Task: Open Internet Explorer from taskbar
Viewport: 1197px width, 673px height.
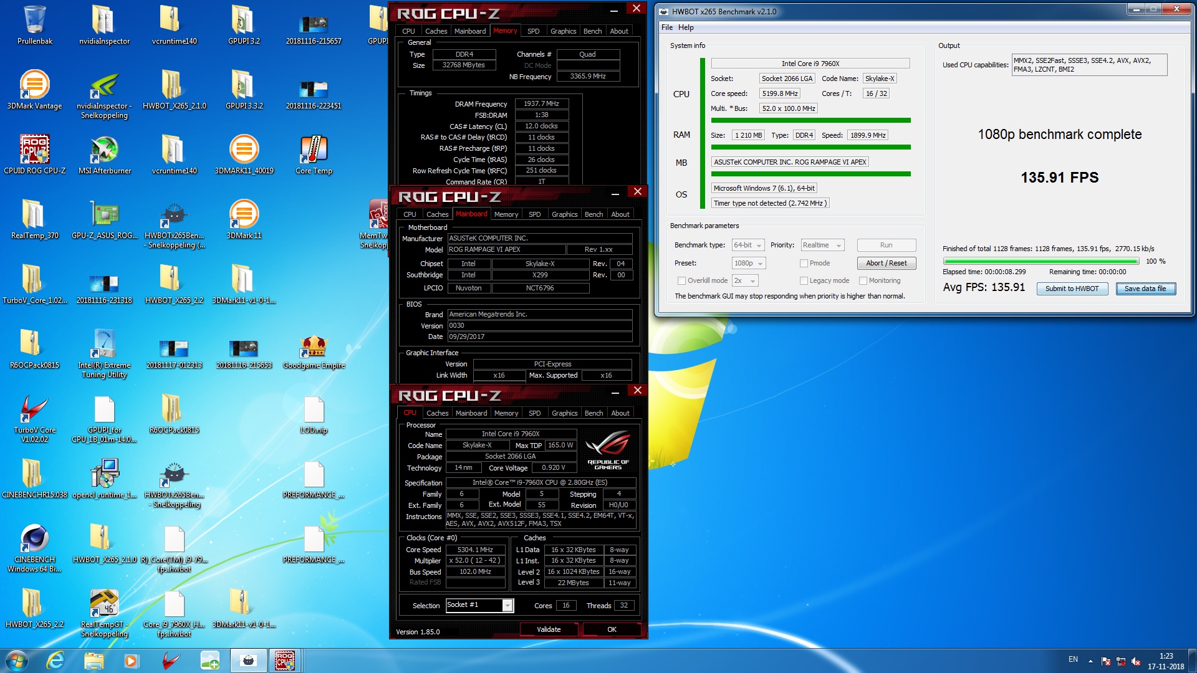Action: click(55, 661)
